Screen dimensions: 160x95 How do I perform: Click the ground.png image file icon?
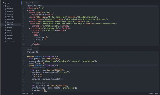click(5, 19)
